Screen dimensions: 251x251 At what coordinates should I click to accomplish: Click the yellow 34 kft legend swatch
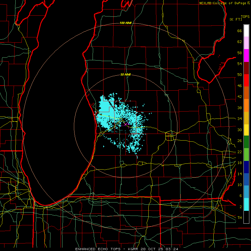(x=246, y=130)
